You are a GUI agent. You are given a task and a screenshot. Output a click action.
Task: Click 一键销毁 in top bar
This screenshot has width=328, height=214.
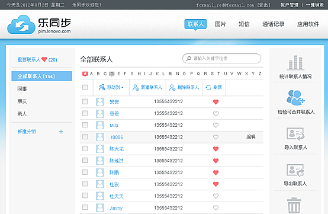click(315, 5)
